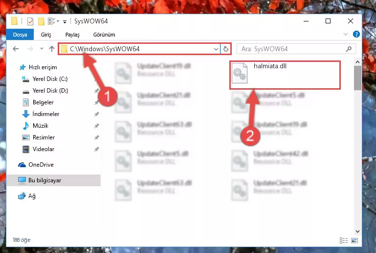Open Yerel Disk (C:) in sidebar

(x=45, y=79)
